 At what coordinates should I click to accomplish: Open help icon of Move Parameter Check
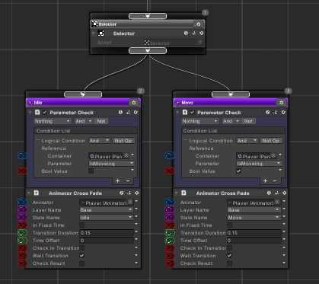click(x=268, y=113)
